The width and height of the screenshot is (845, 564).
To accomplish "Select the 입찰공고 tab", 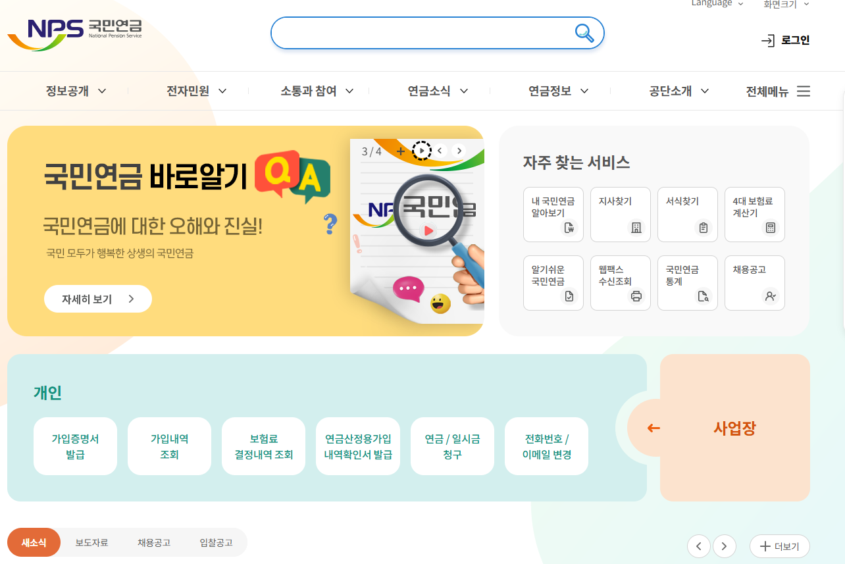I will point(217,543).
